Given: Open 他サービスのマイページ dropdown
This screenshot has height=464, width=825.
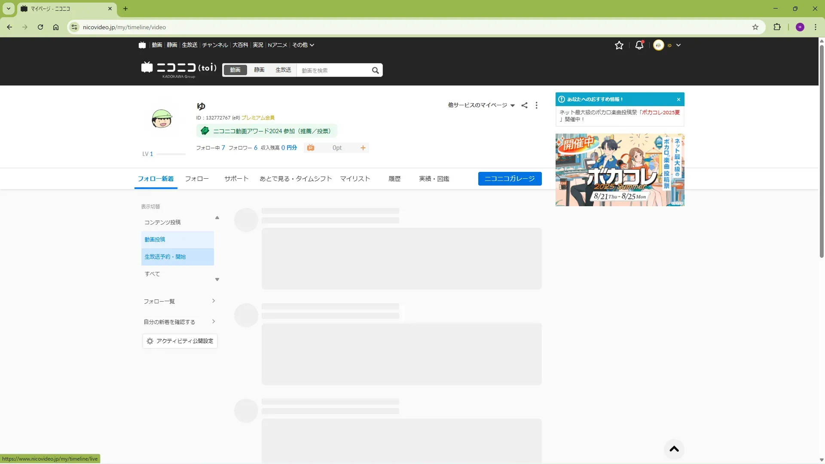Looking at the screenshot, I should (x=481, y=105).
